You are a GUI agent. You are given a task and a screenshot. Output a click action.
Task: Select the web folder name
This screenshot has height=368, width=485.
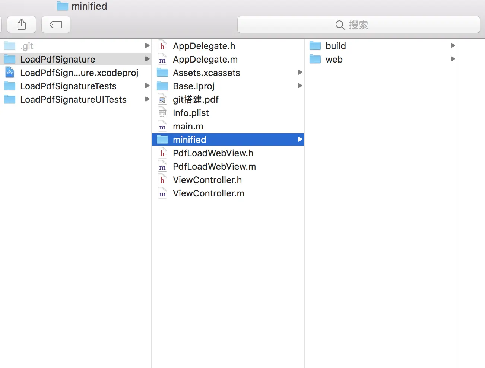(334, 60)
